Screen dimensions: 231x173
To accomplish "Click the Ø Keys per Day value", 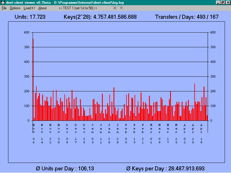I will [186, 168].
